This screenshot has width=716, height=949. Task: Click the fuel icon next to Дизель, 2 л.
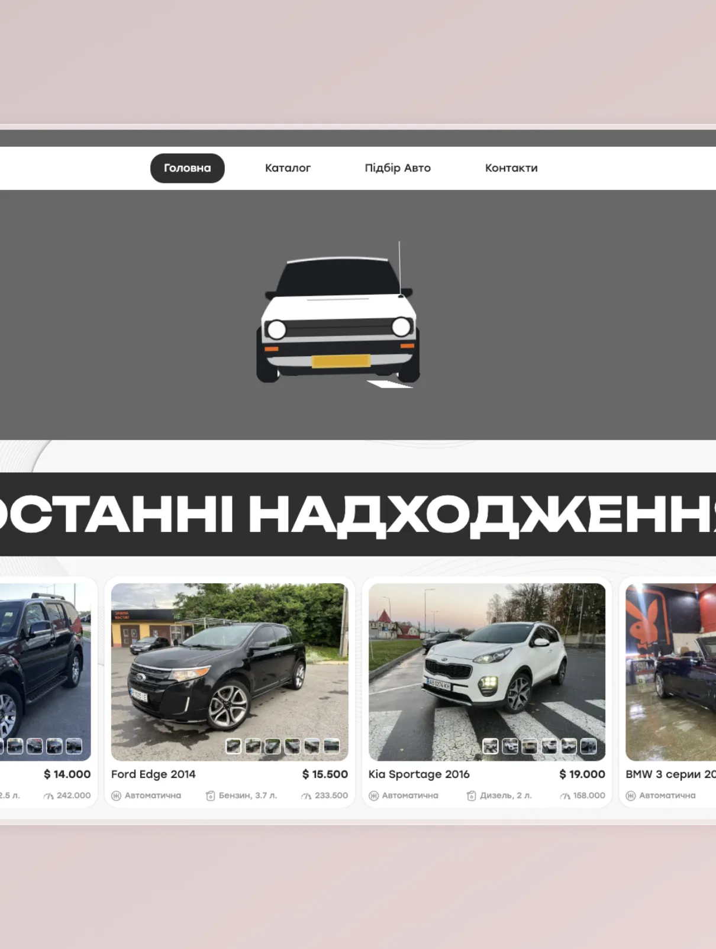(471, 796)
